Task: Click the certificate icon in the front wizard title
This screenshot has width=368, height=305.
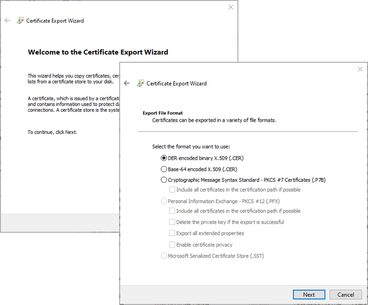Action: click(140, 83)
